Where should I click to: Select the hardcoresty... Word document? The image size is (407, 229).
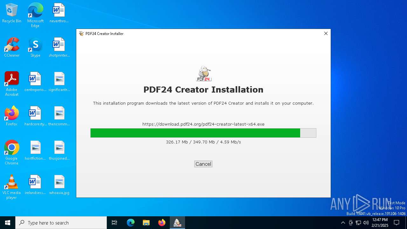[35, 116]
